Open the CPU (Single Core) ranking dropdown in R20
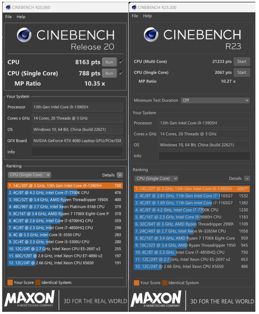 (29, 175)
